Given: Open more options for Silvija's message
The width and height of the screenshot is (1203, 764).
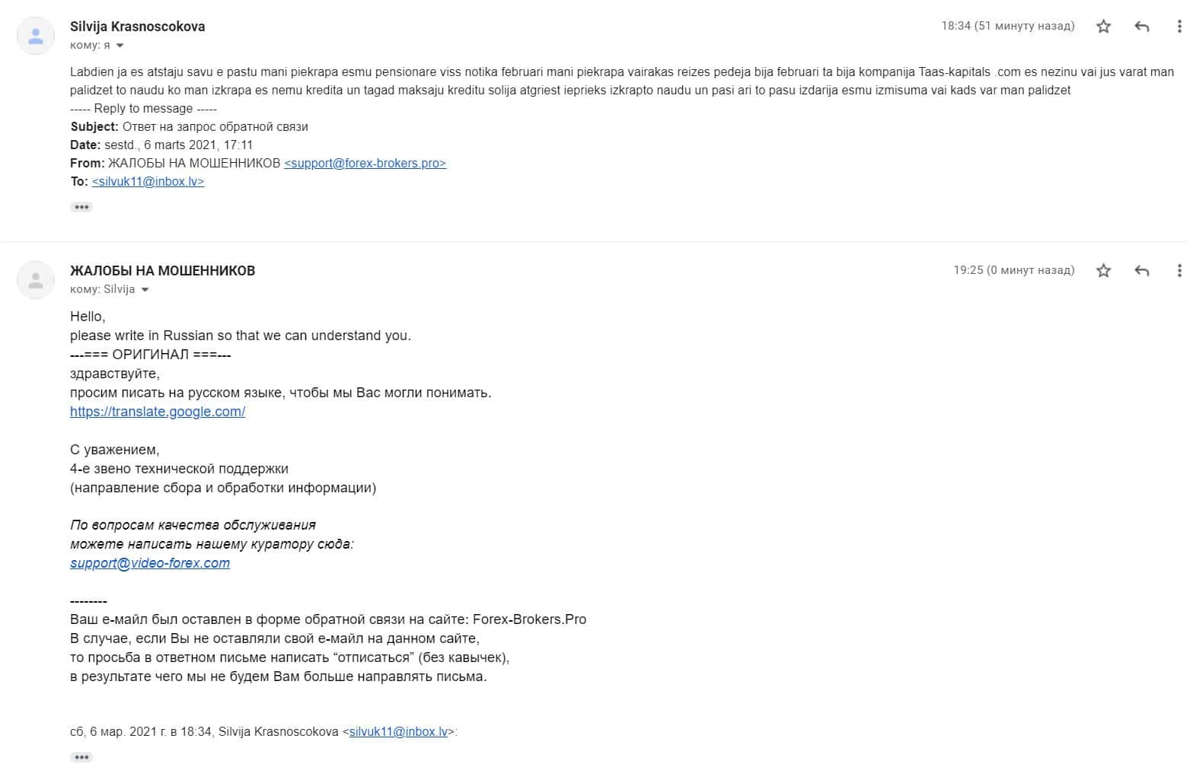Looking at the screenshot, I should (x=1179, y=27).
